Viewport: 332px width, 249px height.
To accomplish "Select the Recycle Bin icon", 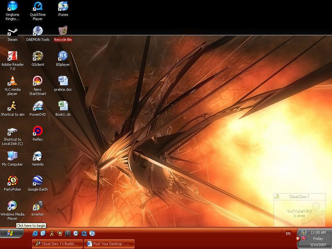I will tap(63, 34).
